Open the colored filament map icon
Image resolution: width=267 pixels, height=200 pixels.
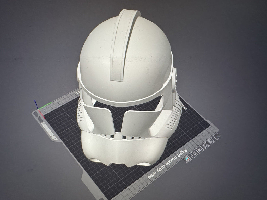click(x=187, y=159)
